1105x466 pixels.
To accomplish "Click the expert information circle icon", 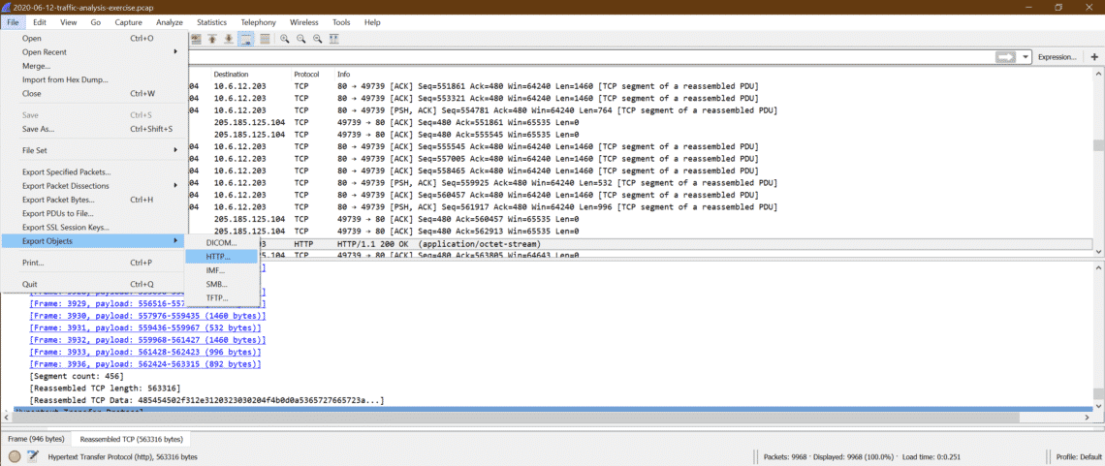I will coord(15,457).
